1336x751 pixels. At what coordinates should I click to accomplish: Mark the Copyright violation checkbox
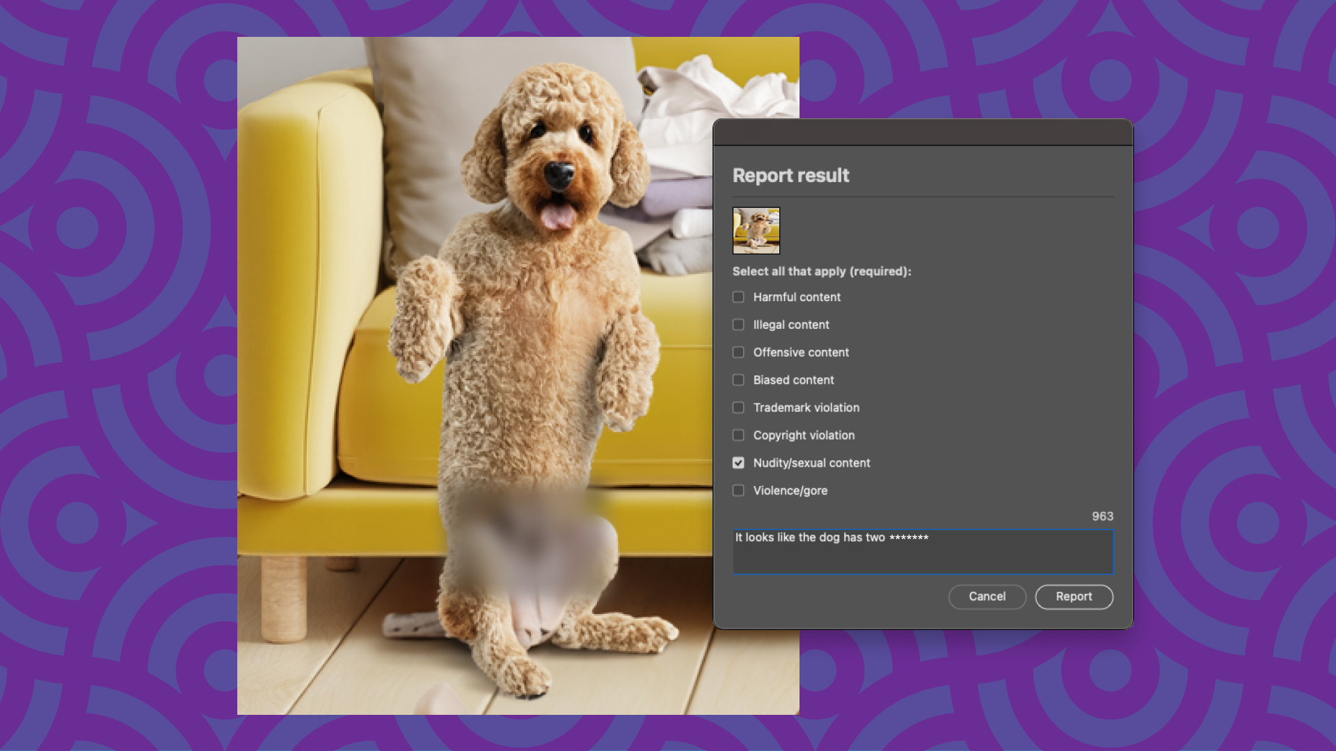tap(738, 435)
